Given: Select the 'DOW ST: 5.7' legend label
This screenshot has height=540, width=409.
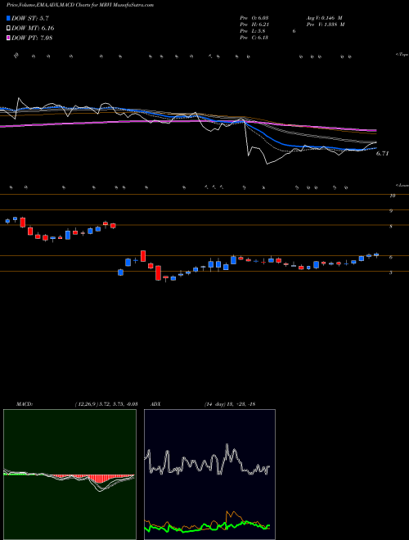Looking at the screenshot, I should coord(30,19).
